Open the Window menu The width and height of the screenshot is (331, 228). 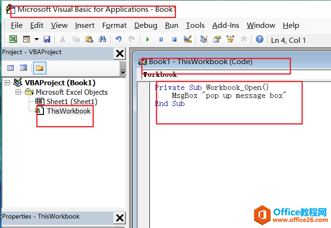click(261, 25)
